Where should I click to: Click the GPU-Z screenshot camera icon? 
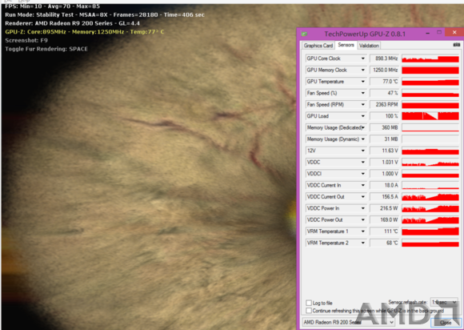(456, 45)
